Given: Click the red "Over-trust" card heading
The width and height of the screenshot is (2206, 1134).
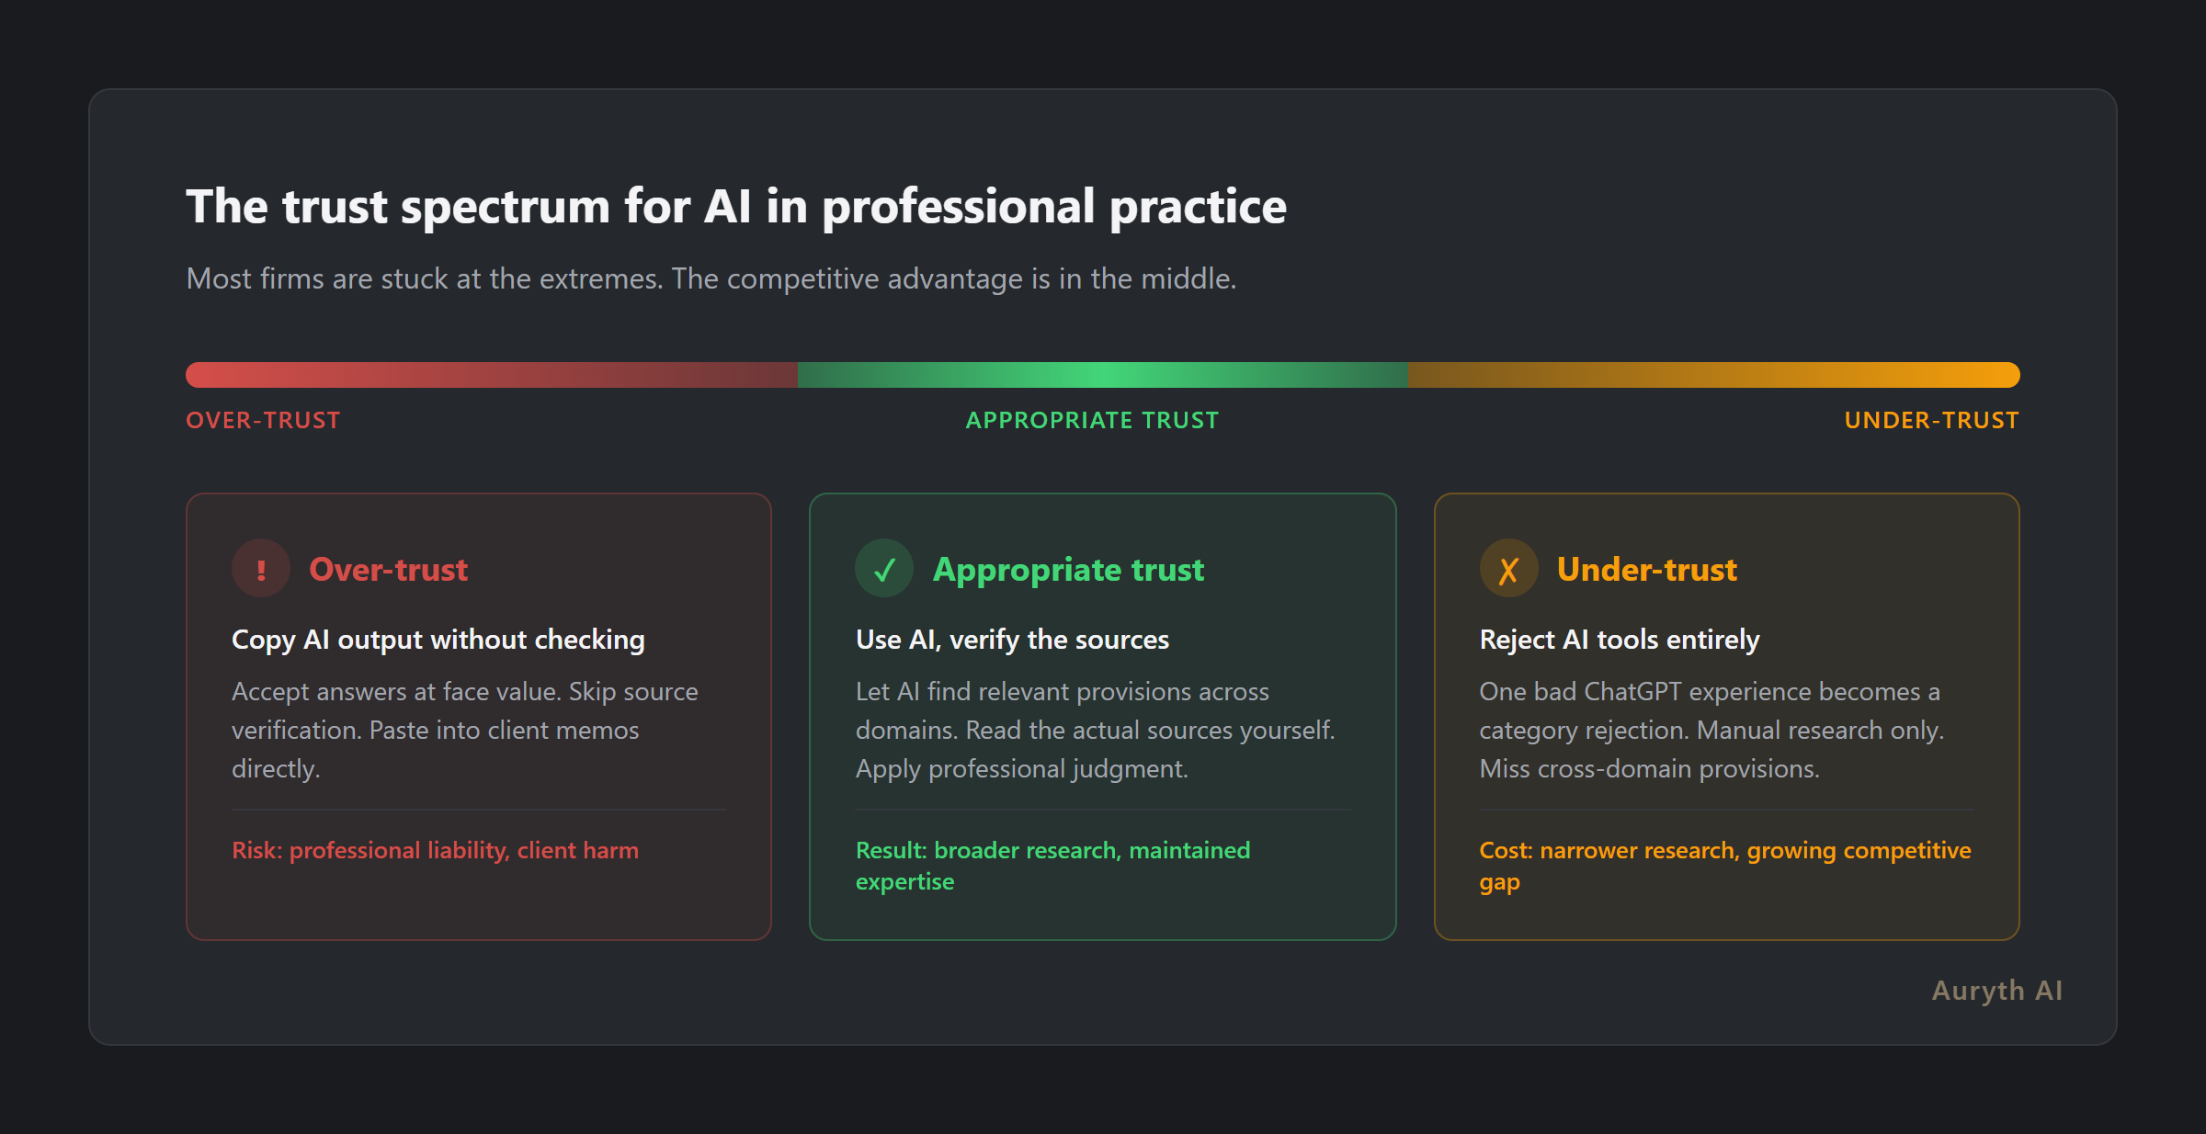Looking at the screenshot, I should pyautogui.click(x=389, y=570).
